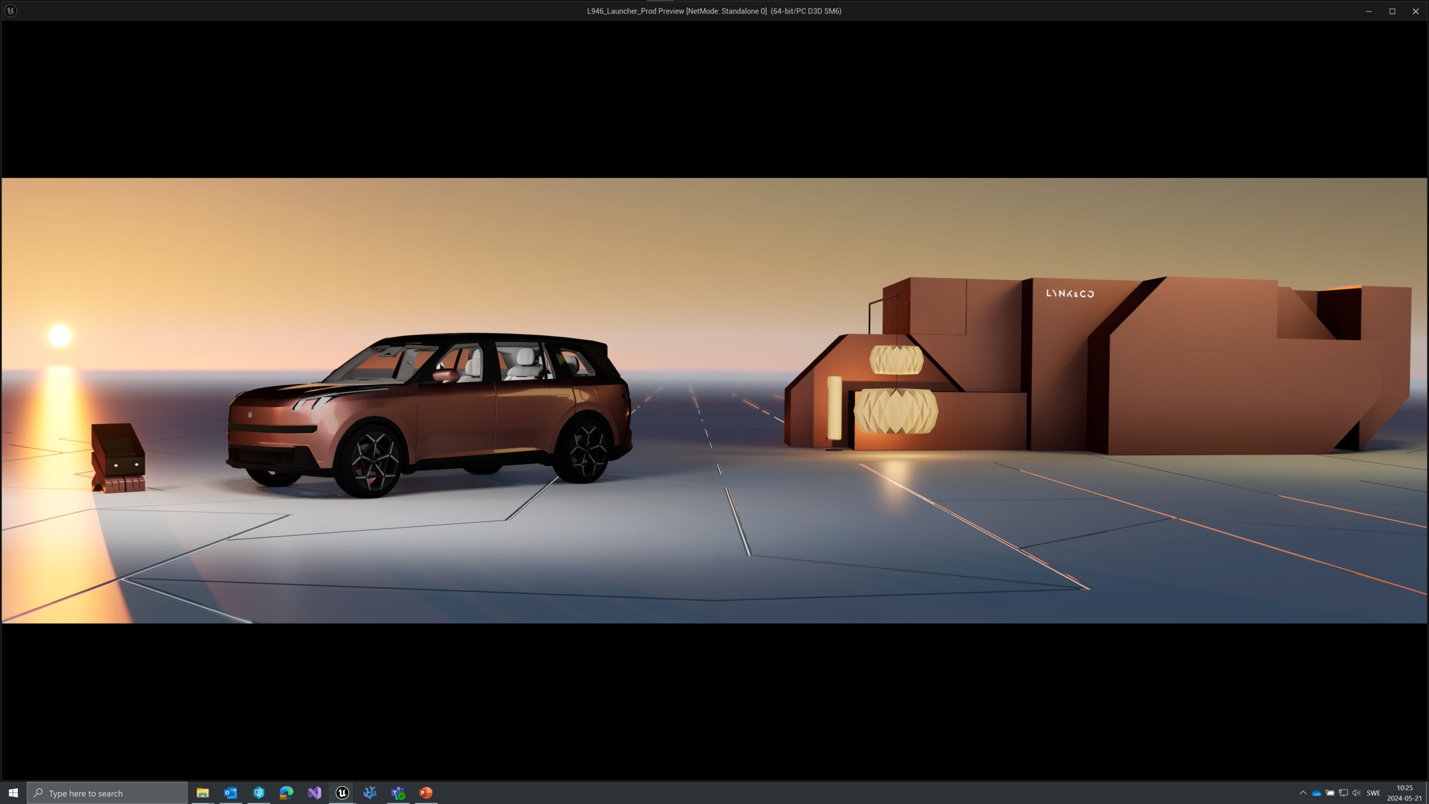Image resolution: width=1429 pixels, height=804 pixels.
Task: Open Outlook from the taskbar
Action: 230,793
